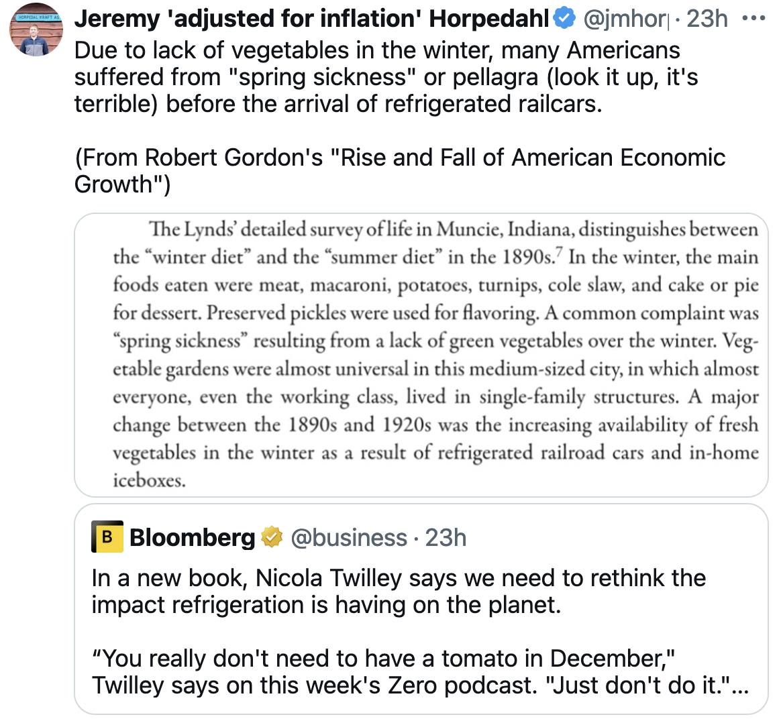Select the @business handle

[x=348, y=537]
